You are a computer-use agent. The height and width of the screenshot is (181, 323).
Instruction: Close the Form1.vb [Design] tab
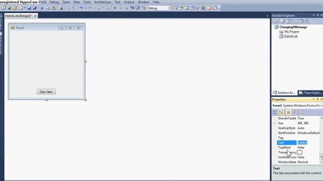(35, 16)
